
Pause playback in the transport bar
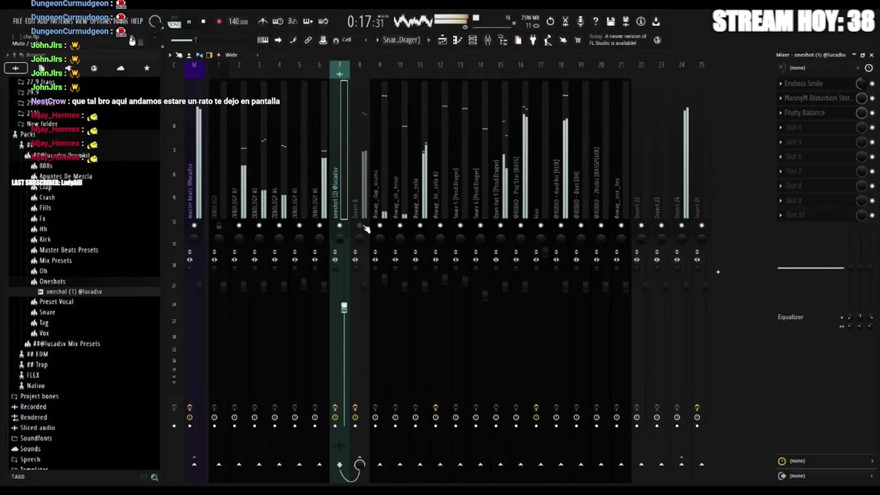pyautogui.click(x=189, y=22)
